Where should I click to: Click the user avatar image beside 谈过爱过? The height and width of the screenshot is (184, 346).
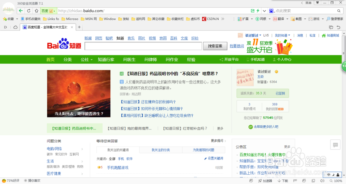(245, 77)
